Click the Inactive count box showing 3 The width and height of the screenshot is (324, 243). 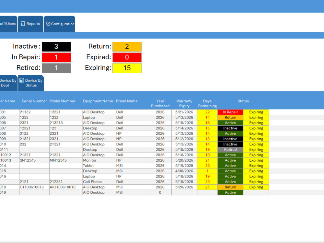tap(56, 47)
